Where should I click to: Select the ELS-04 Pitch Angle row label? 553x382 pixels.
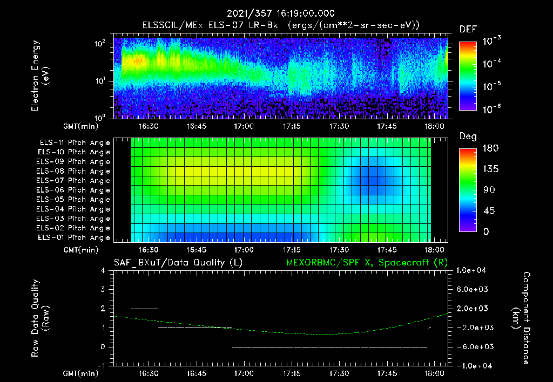coord(73,209)
